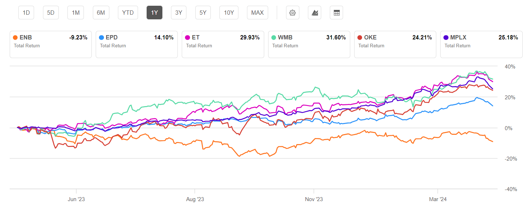Select the 10Y range option

coord(229,12)
